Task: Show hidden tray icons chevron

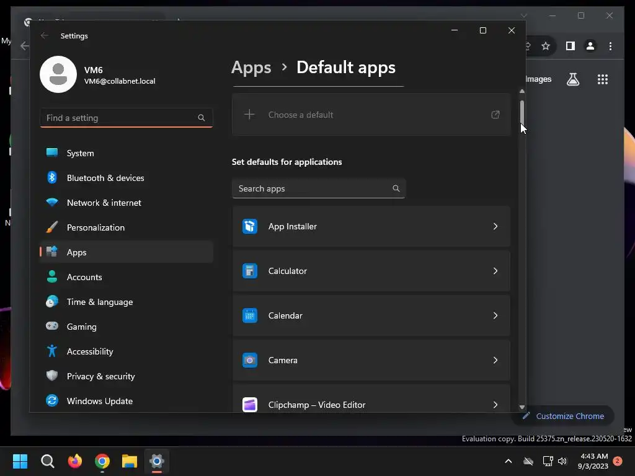Action: [508, 461]
